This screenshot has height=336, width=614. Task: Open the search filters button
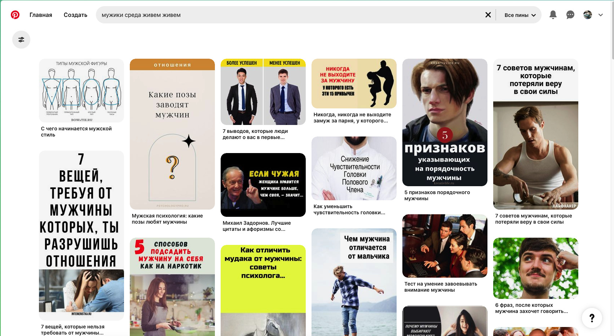[21, 40]
